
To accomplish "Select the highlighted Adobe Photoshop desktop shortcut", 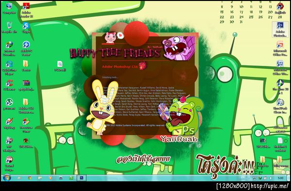I will tap(280, 30).
